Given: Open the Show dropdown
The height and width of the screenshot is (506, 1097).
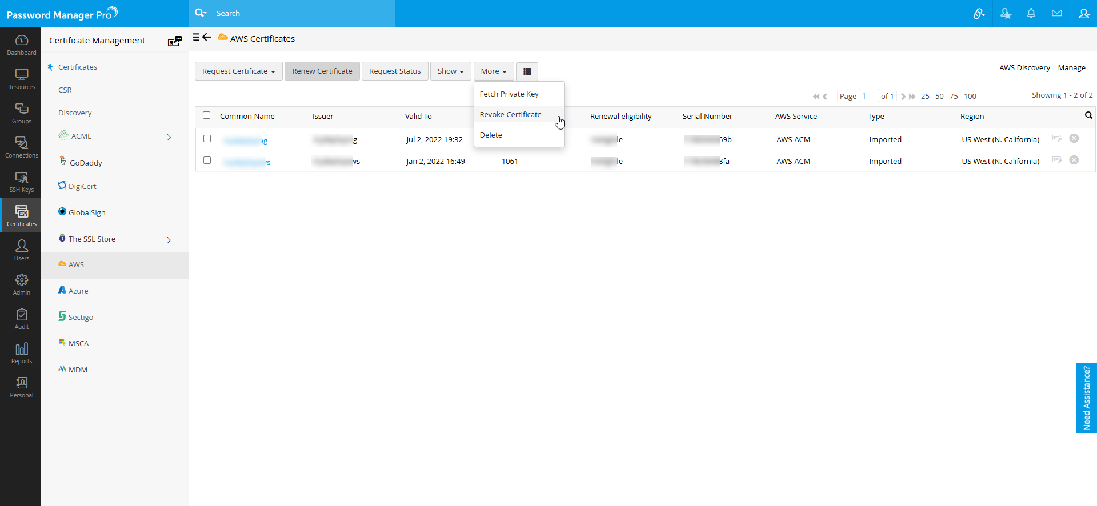Looking at the screenshot, I should point(451,71).
